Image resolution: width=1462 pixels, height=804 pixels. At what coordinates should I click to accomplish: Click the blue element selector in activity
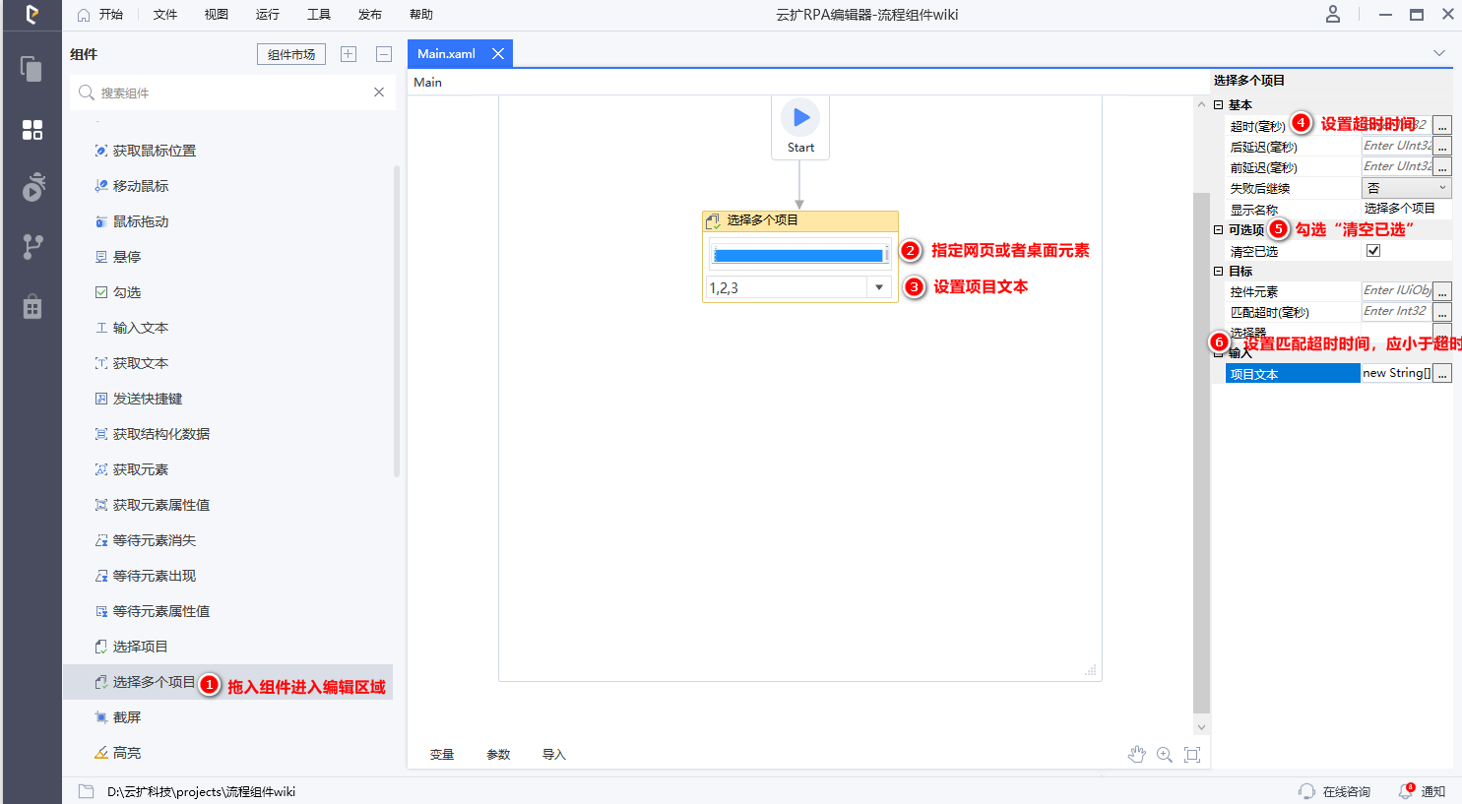[799, 255]
